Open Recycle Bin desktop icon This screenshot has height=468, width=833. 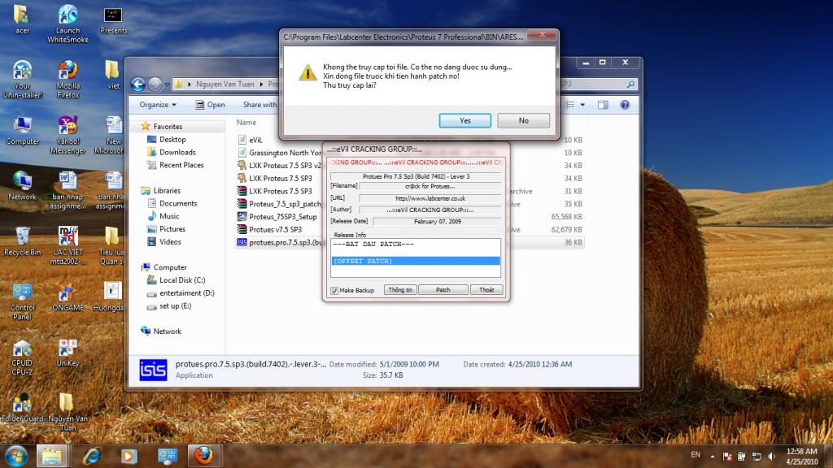[22, 241]
